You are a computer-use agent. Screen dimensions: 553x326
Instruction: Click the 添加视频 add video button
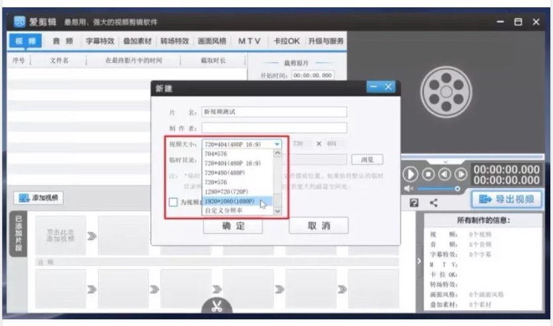point(40,197)
